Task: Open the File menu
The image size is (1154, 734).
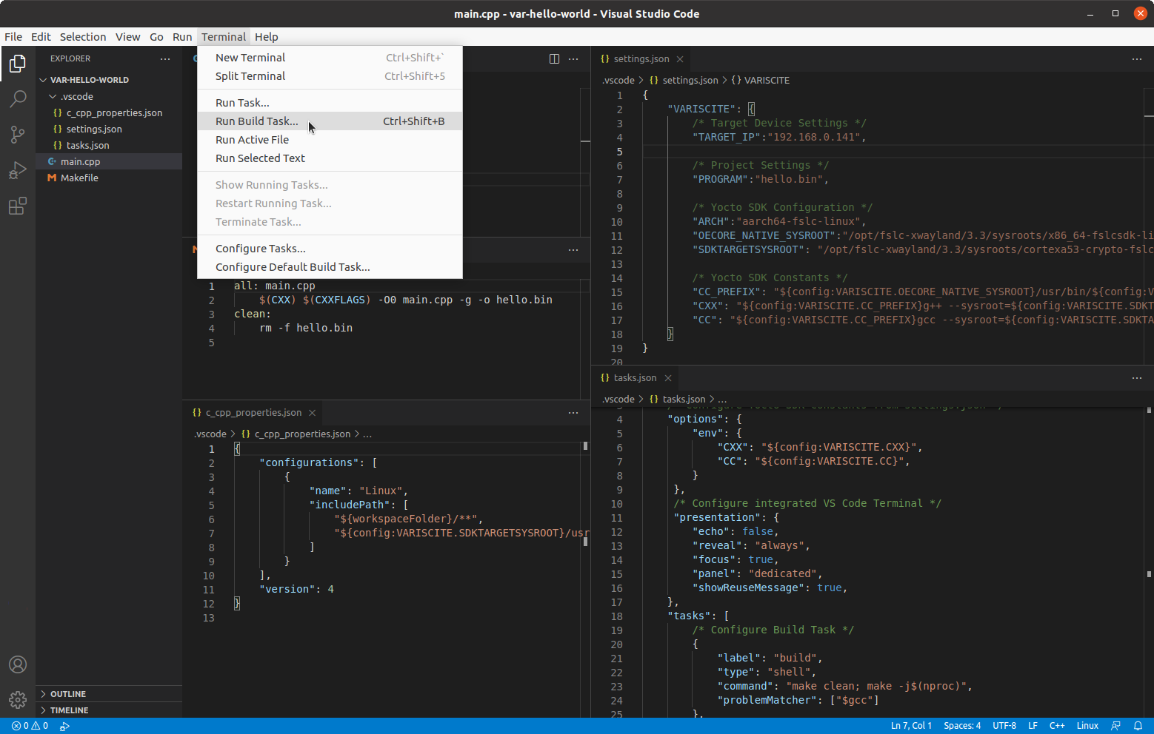Action: pyautogui.click(x=13, y=37)
